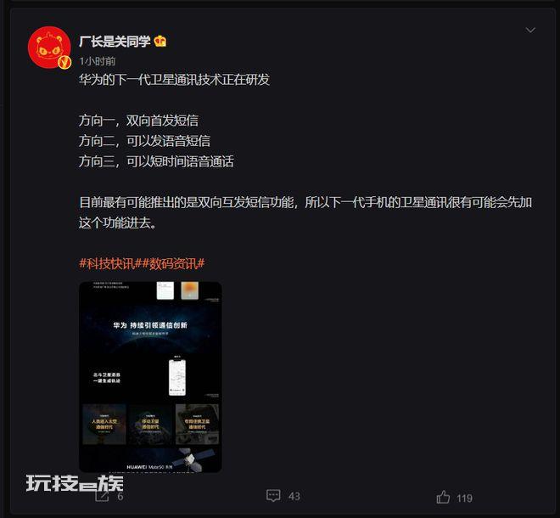Open the post options chevron menu

530,30
